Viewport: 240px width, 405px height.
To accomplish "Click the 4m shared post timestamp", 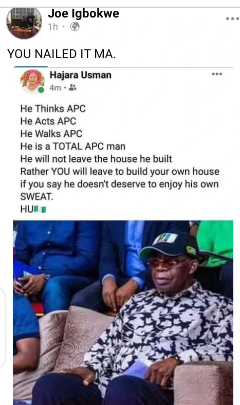I will tap(56, 88).
